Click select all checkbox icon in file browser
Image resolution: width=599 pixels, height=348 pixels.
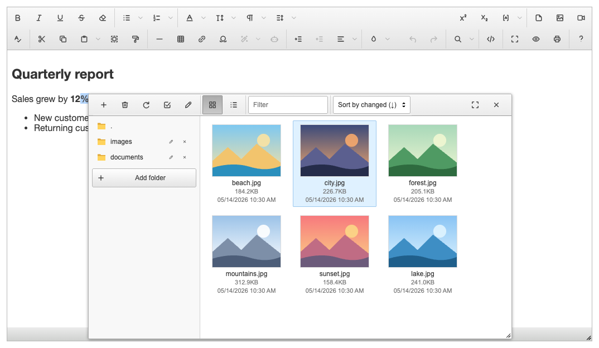[167, 105]
